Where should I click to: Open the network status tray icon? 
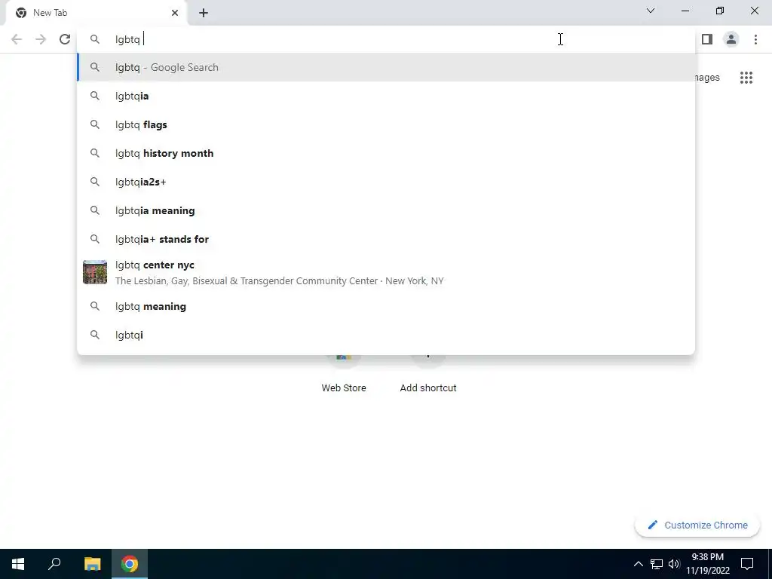tap(657, 564)
